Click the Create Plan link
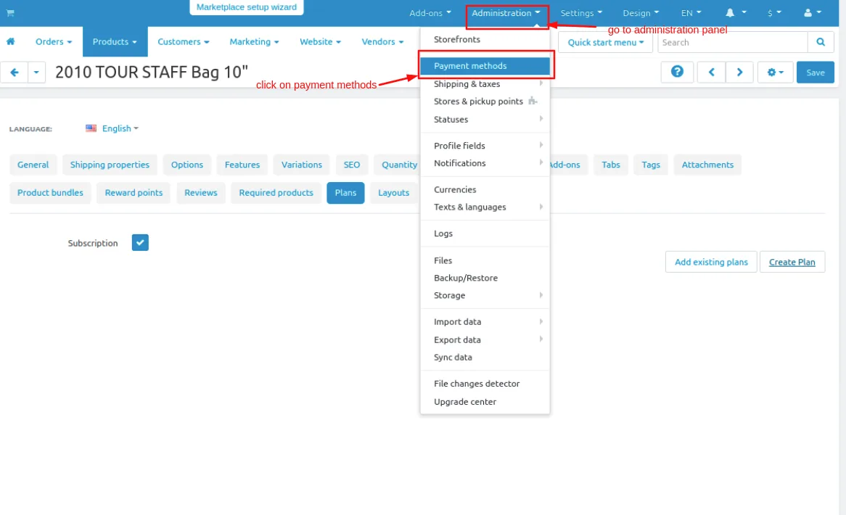 792,262
